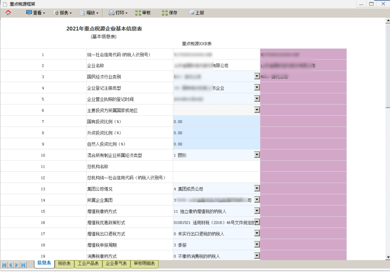Click the 保存 save button
390x272 pixels.
tap(170, 13)
